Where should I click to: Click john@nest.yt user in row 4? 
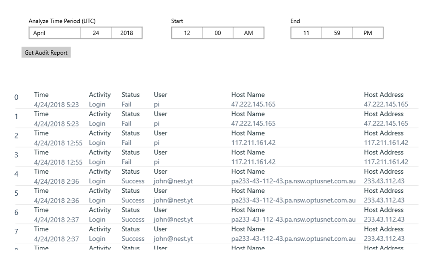point(173,181)
